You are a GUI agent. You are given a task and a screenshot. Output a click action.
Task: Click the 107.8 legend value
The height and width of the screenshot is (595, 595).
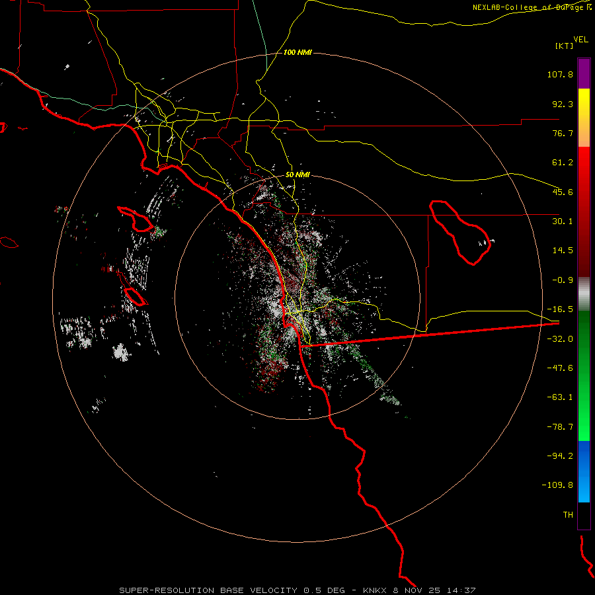[560, 74]
